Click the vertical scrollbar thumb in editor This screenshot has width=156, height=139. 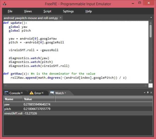(151, 31)
